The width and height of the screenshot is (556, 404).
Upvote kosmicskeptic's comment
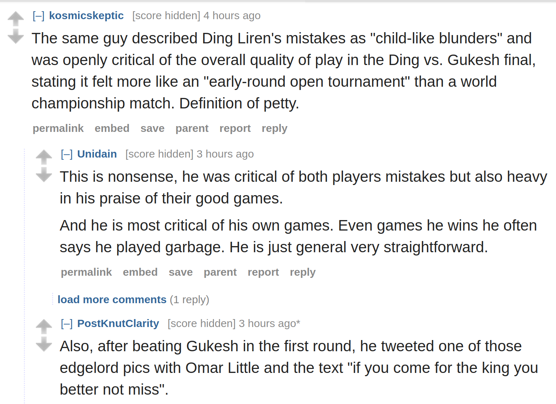(16, 19)
